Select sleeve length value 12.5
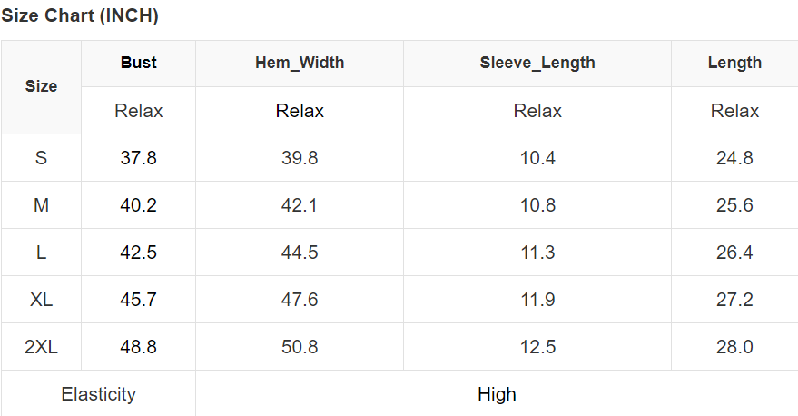This screenshot has width=798, height=416. pyautogui.click(x=537, y=347)
